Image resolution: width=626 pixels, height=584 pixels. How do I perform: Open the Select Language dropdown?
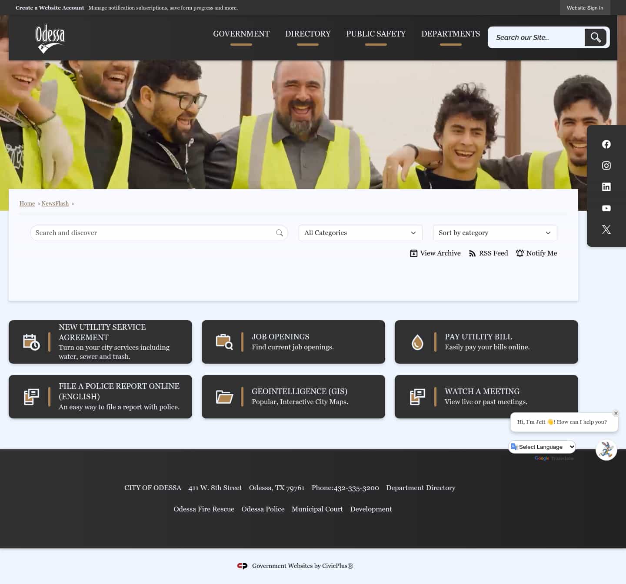542,447
